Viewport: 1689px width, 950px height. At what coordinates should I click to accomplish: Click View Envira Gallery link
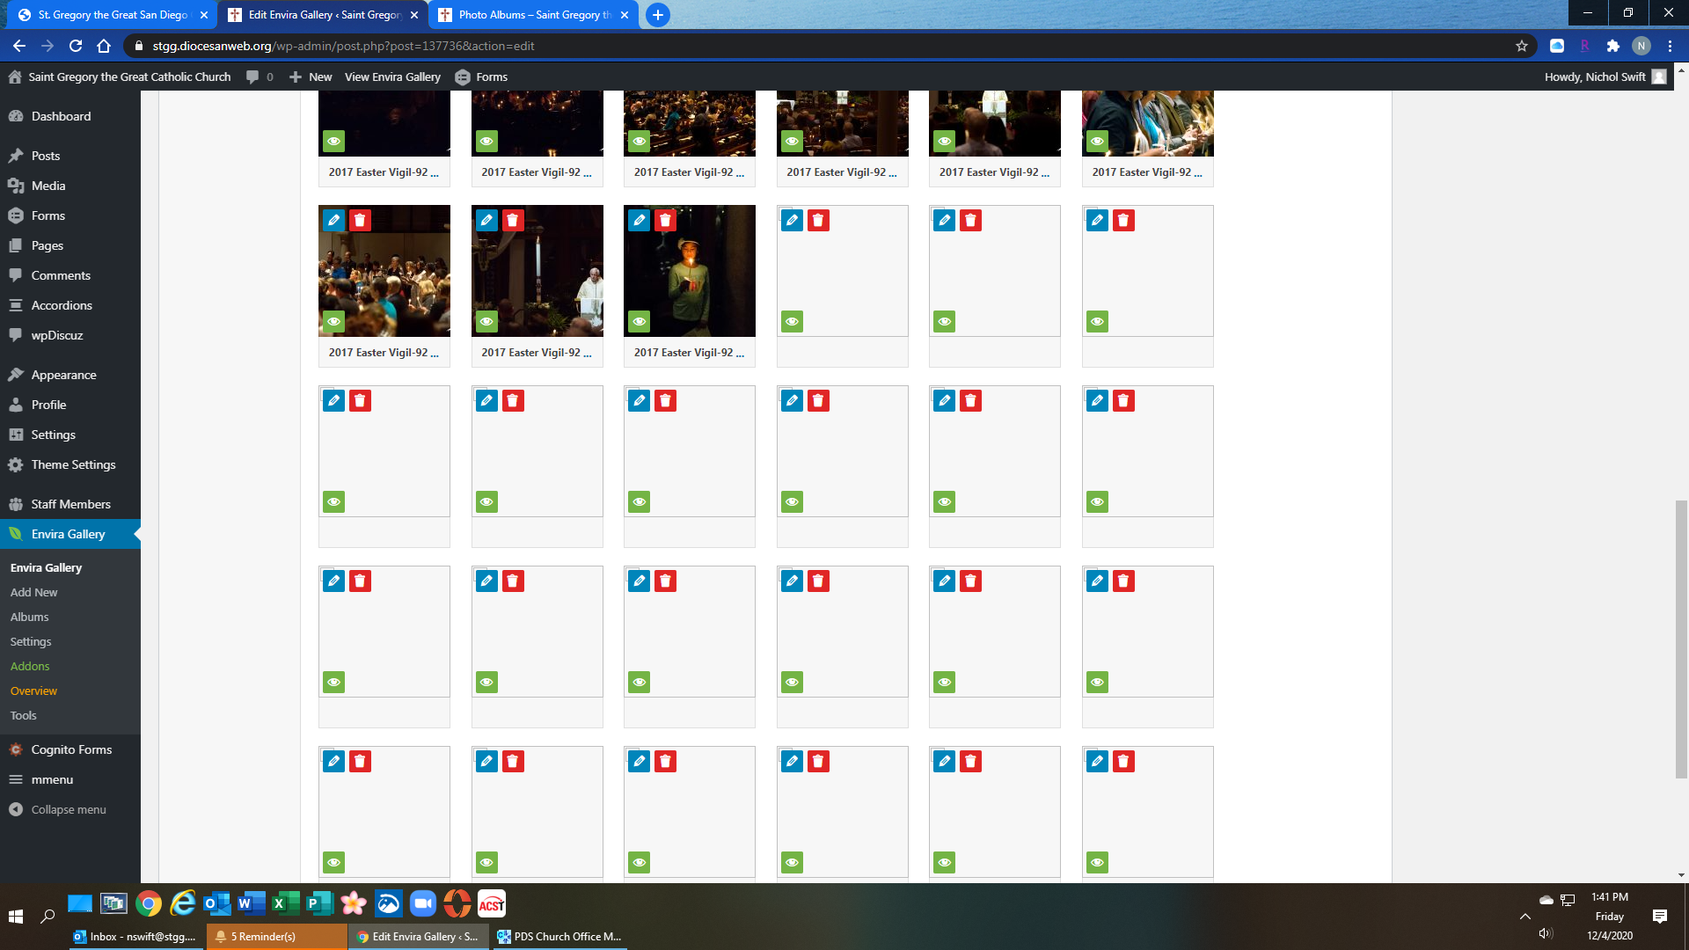click(x=392, y=77)
